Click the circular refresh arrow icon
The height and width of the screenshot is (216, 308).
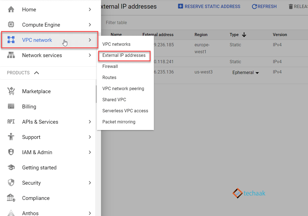point(254,6)
